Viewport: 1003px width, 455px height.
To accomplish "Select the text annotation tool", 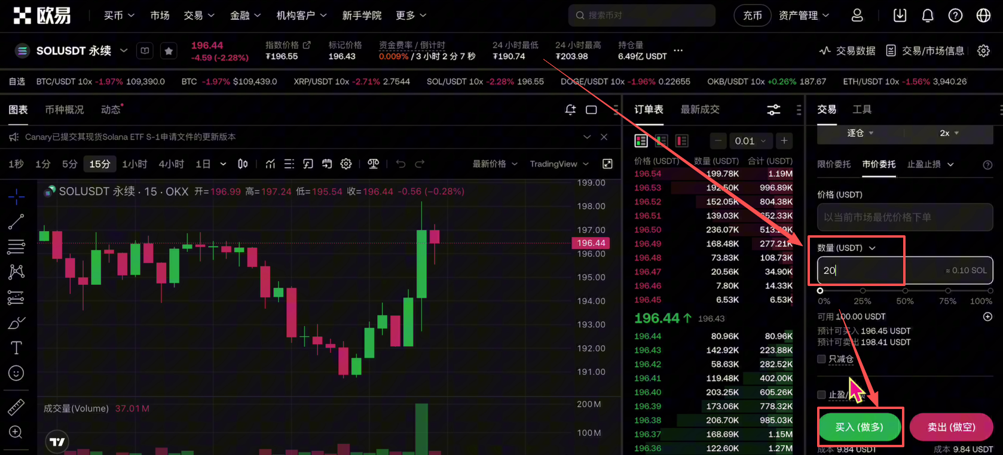I will click(16, 348).
